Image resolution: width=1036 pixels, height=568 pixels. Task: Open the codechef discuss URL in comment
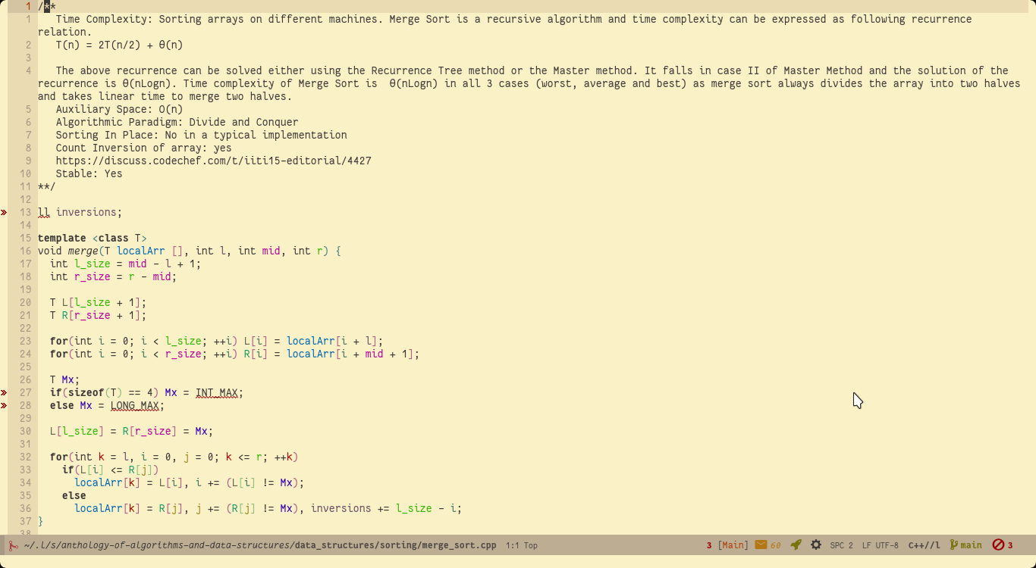pyautogui.click(x=213, y=161)
